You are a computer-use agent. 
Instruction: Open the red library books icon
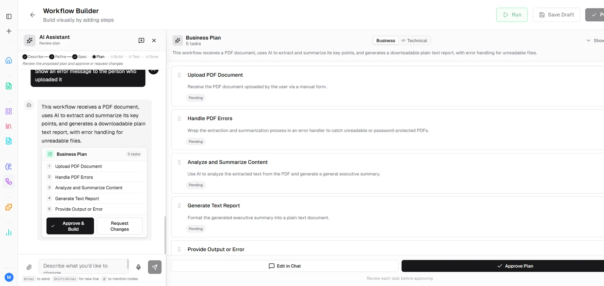click(x=9, y=126)
